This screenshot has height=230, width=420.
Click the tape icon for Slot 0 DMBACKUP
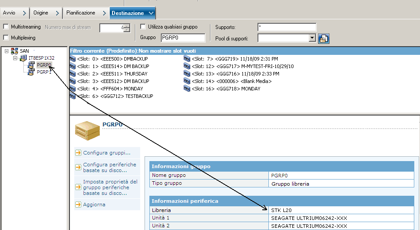pyautogui.click(x=72, y=59)
